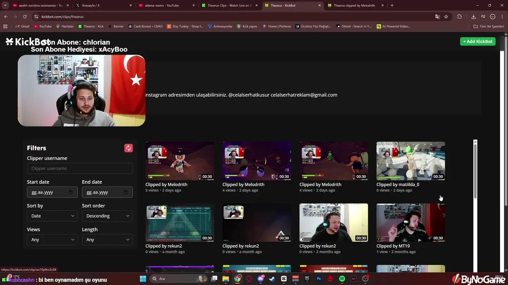Image resolution: width=508 pixels, height=285 pixels.
Task: Open the Start date calendar picker icon
Action: pyautogui.click(x=71, y=192)
